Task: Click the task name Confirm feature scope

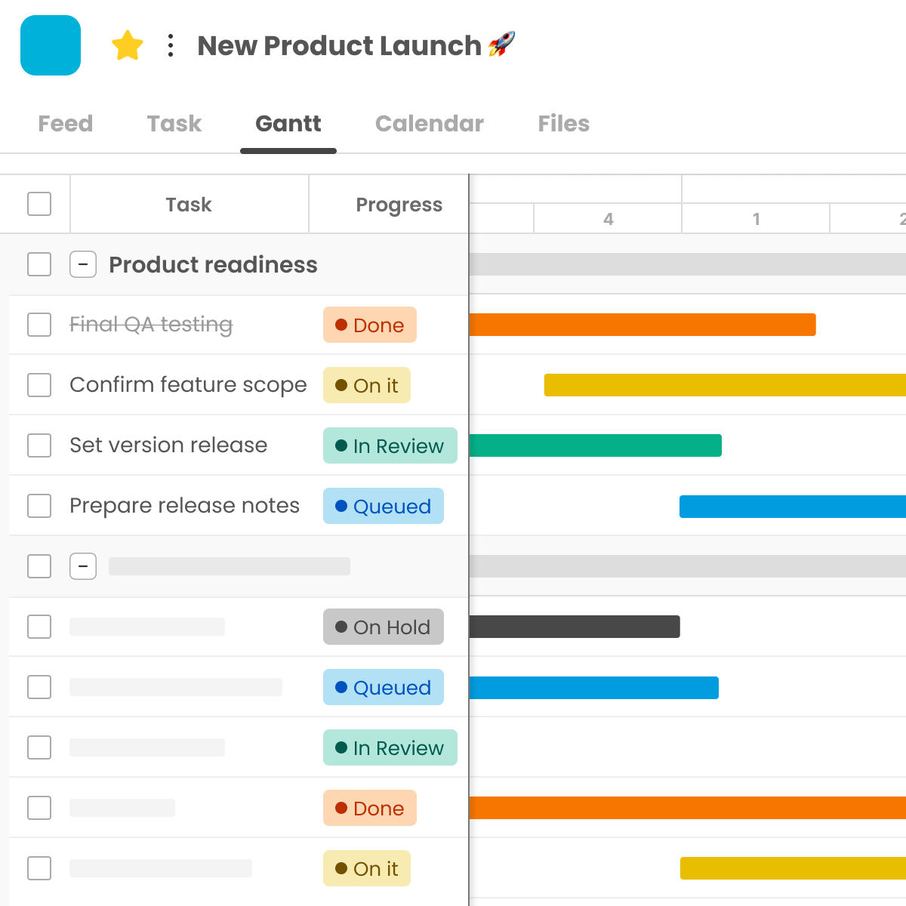Action: click(188, 385)
